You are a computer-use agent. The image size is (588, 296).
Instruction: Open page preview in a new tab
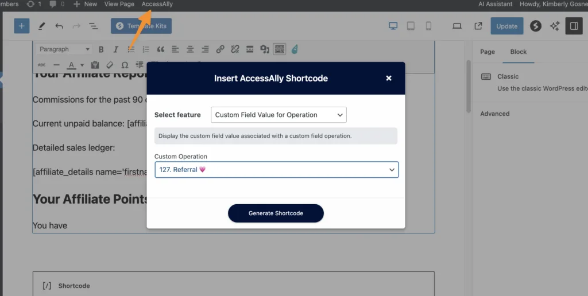478,26
